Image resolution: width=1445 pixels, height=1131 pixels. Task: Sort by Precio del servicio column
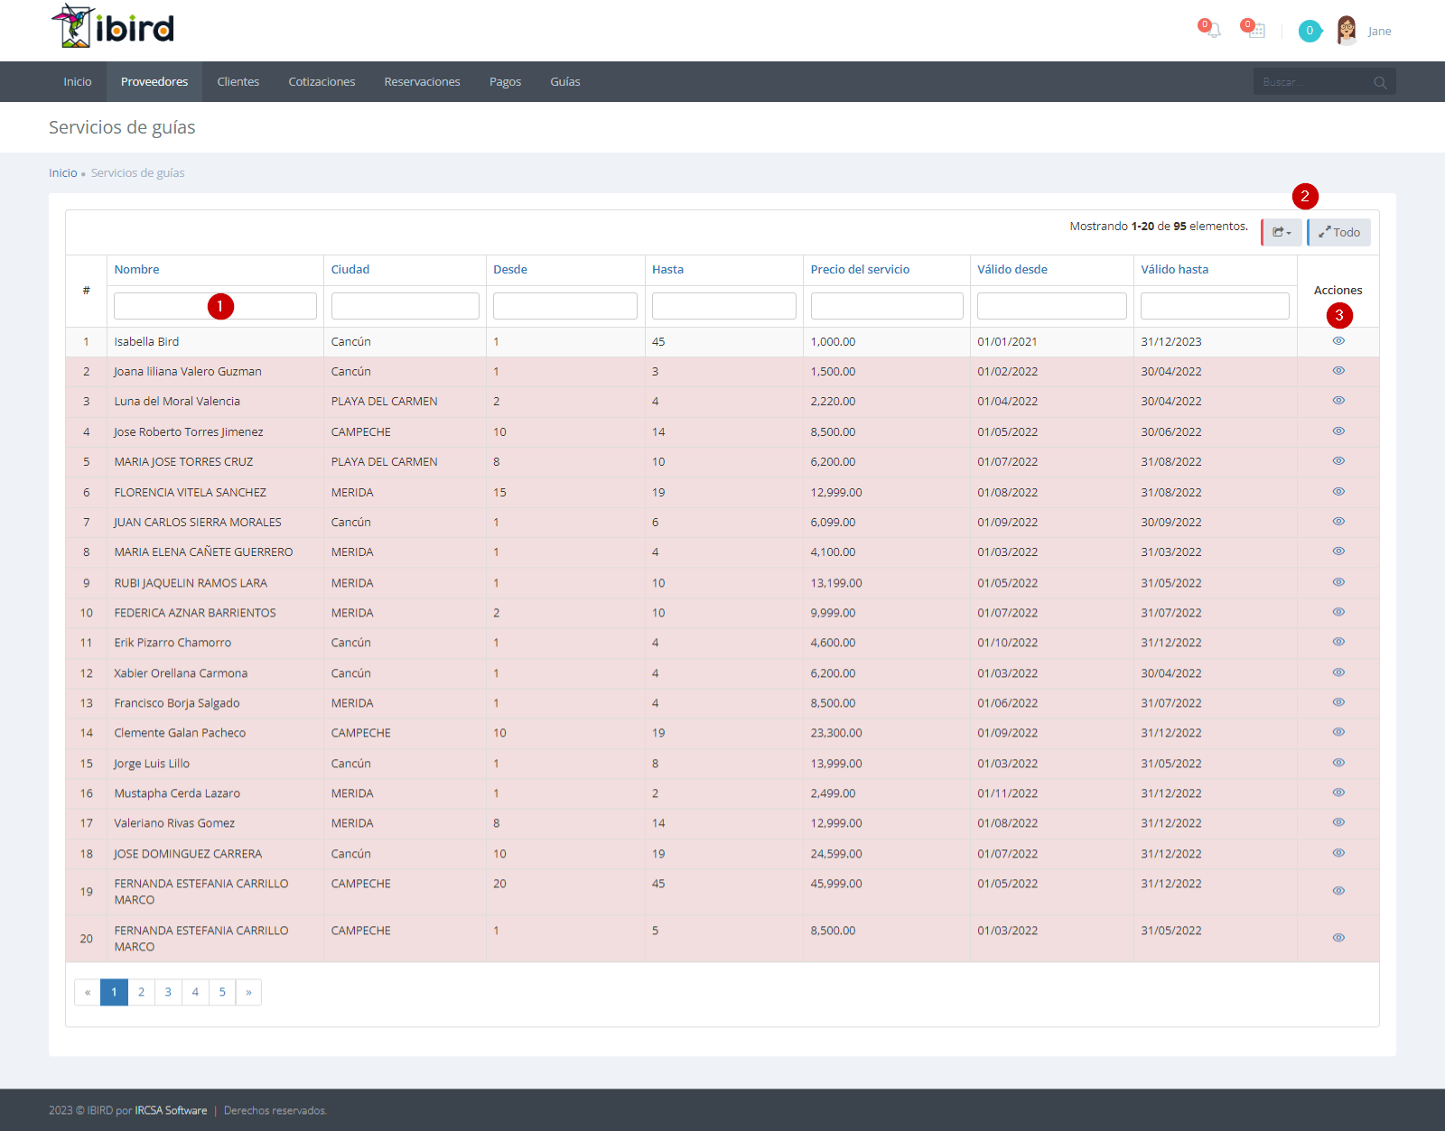[x=860, y=269]
